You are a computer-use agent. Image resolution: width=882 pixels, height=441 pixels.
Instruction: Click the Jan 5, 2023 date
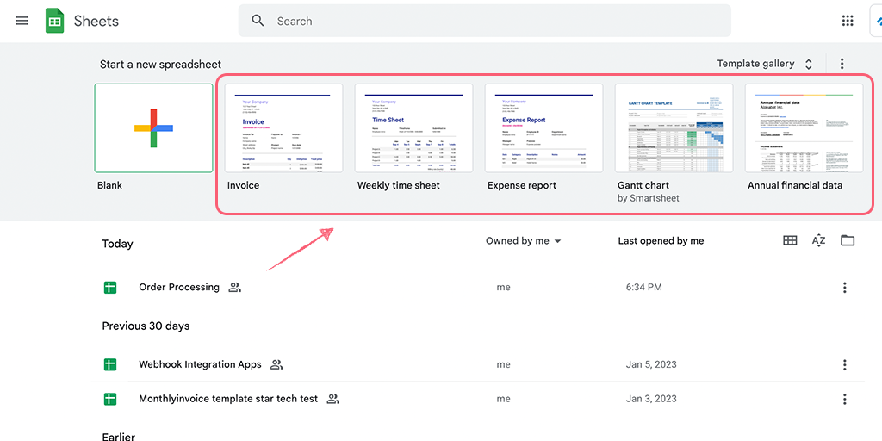pyautogui.click(x=651, y=364)
